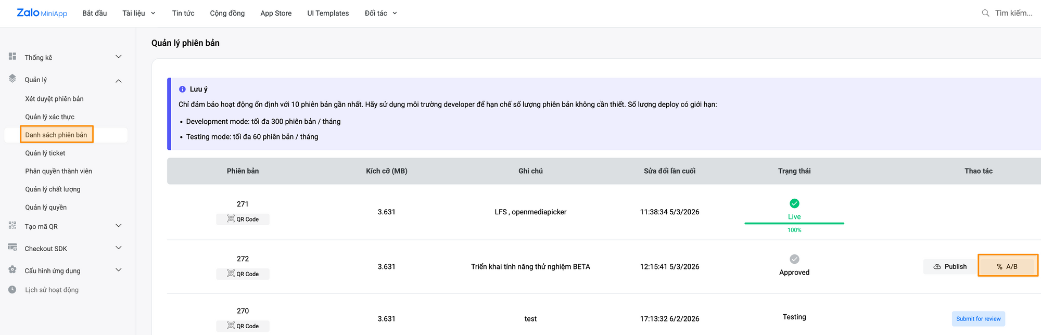Submit version 270 for review
1041x335 pixels.
coord(978,319)
